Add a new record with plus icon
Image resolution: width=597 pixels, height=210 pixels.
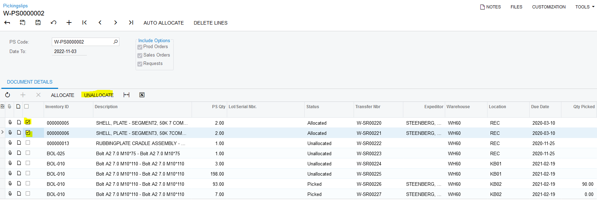(69, 23)
